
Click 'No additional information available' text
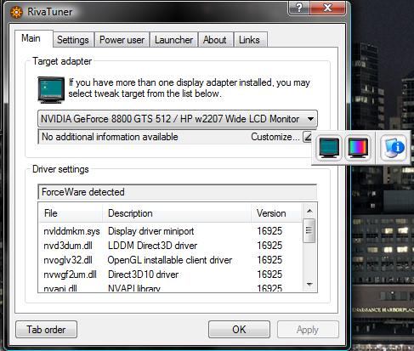[x=110, y=137]
